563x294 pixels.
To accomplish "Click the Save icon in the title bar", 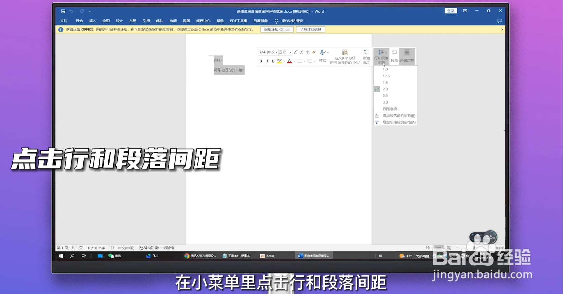I will click(x=63, y=11).
